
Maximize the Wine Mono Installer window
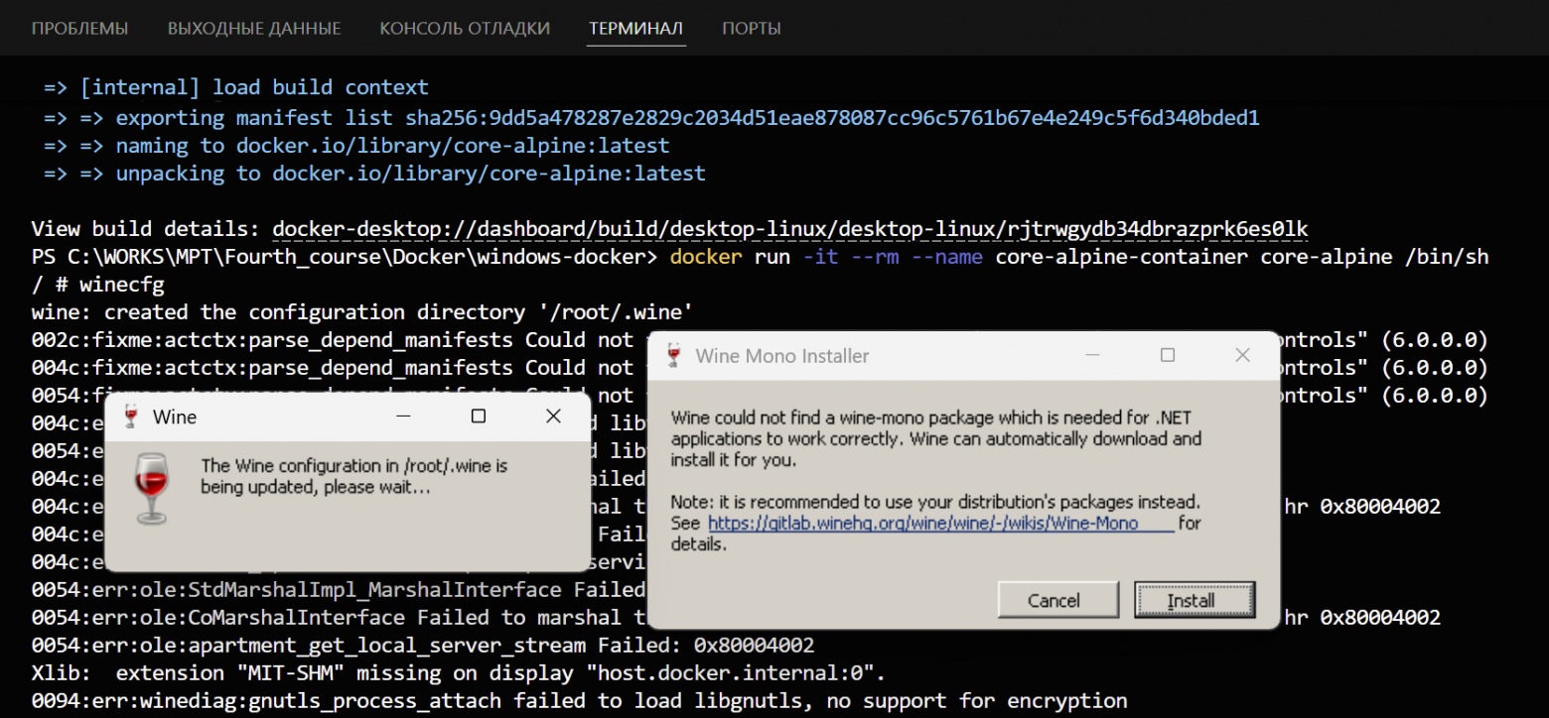(1168, 355)
